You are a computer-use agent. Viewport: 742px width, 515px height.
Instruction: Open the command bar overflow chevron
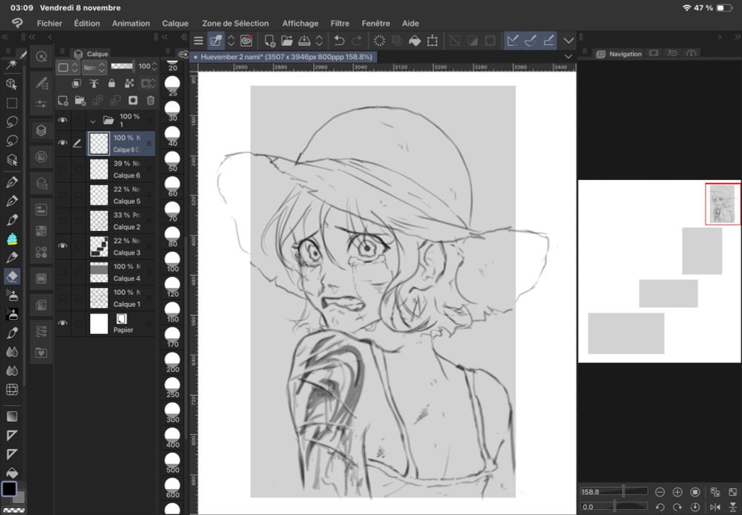pyautogui.click(x=569, y=41)
